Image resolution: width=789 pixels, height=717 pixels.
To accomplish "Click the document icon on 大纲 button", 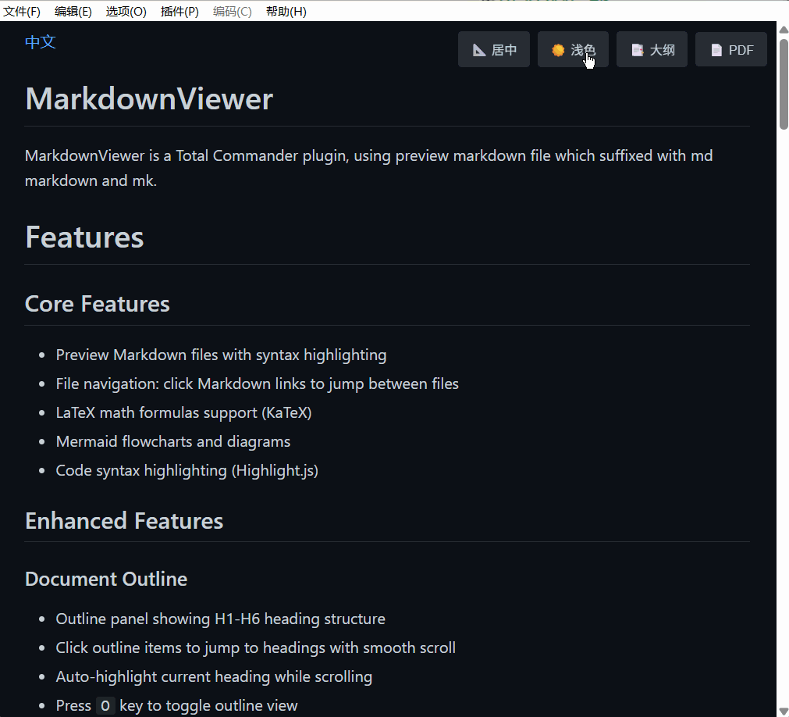I will coord(638,50).
